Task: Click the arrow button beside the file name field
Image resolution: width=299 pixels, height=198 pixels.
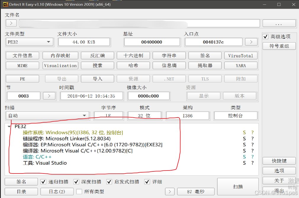Action: [x=11, y=23]
